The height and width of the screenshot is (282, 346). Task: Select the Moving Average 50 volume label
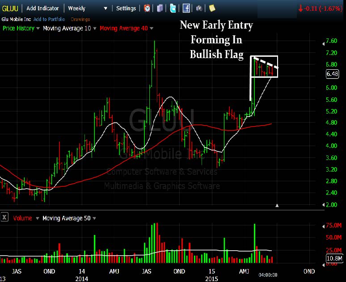point(67,218)
